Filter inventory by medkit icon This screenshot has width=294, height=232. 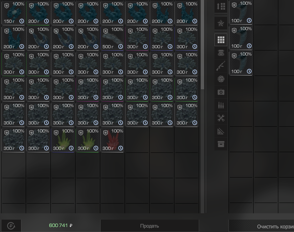221,92
